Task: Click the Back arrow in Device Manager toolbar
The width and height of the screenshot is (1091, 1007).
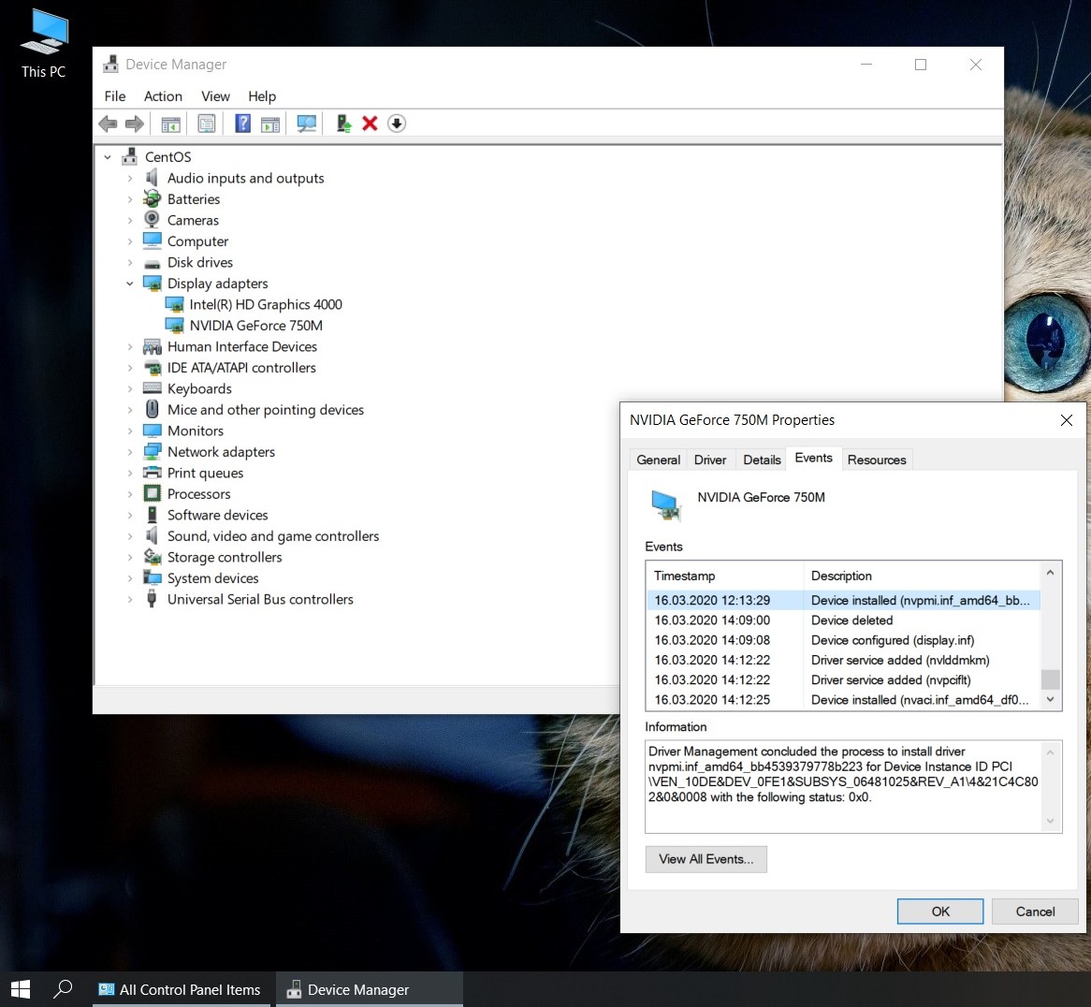Action: (x=108, y=124)
